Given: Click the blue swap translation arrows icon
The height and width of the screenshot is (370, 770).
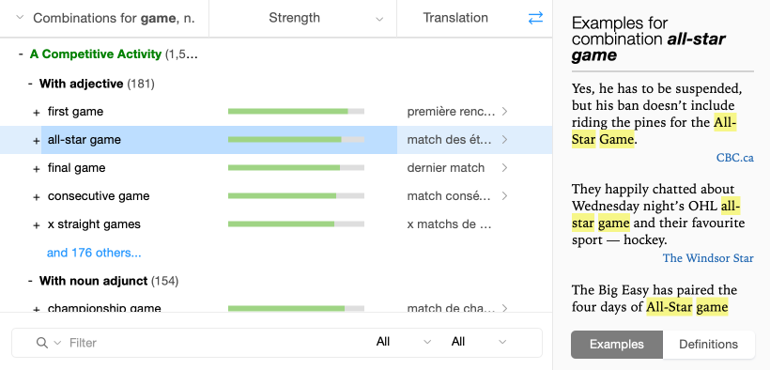Looking at the screenshot, I should 535,18.
